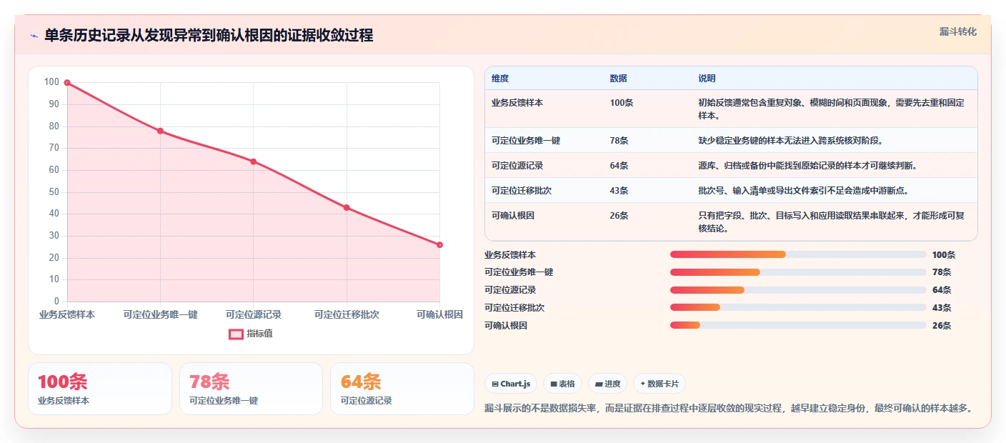Screen dimensions: 1006x443
Task: Click the 维度 column header
Action: [x=500, y=78]
